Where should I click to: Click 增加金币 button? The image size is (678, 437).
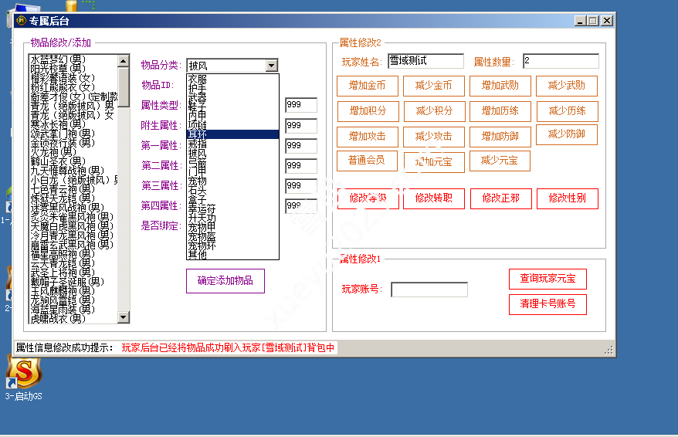pyautogui.click(x=368, y=86)
